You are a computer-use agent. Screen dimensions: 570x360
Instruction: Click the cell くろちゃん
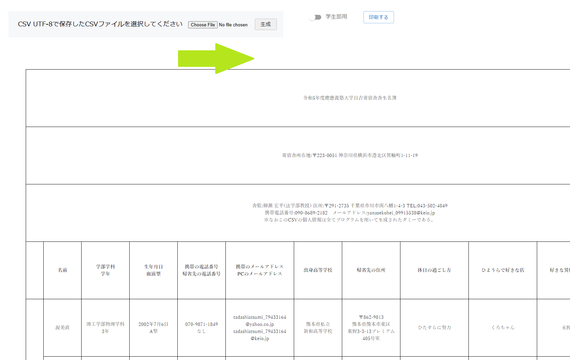pos(503,328)
